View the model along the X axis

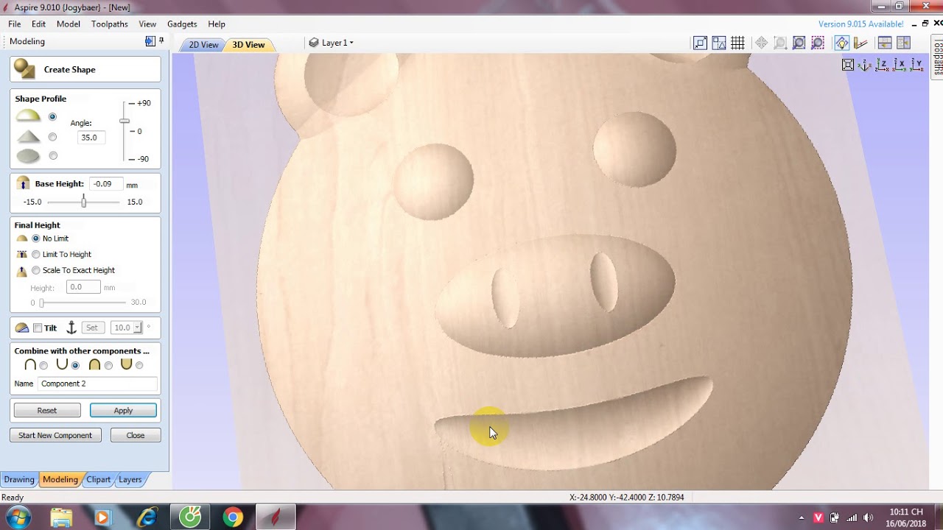[900, 65]
